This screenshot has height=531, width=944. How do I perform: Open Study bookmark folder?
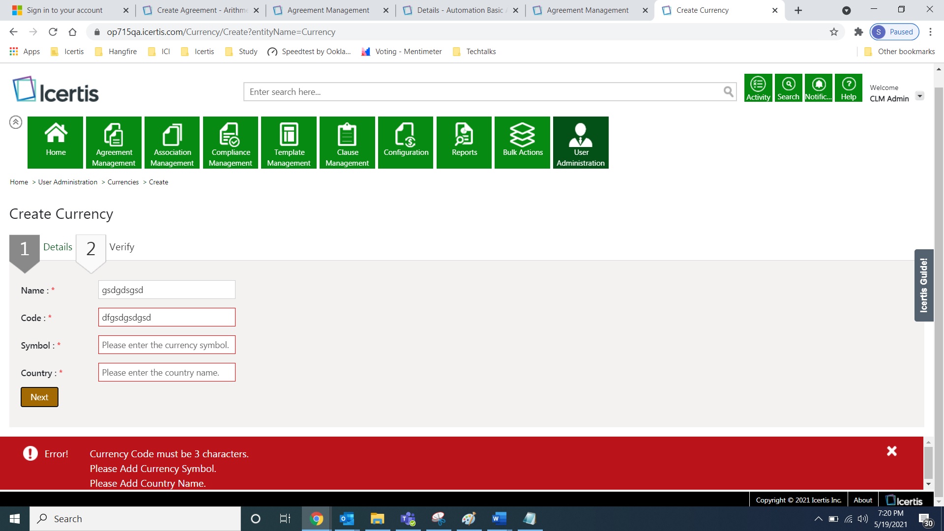[241, 52]
